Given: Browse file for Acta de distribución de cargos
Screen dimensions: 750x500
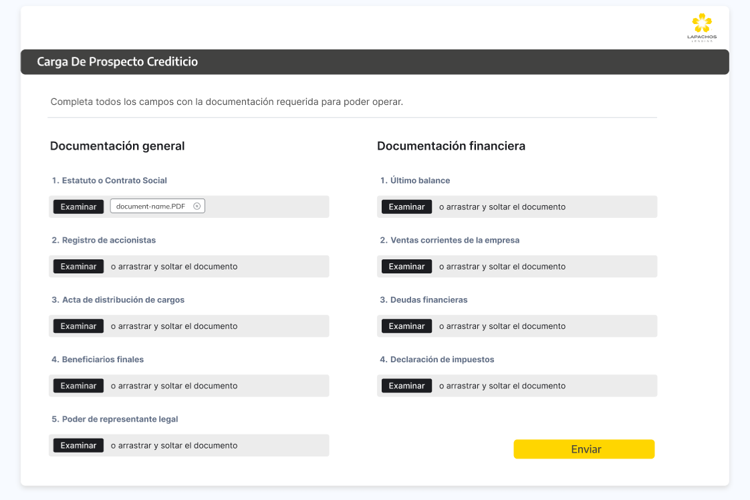Looking at the screenshot, I should click(78, 326).
